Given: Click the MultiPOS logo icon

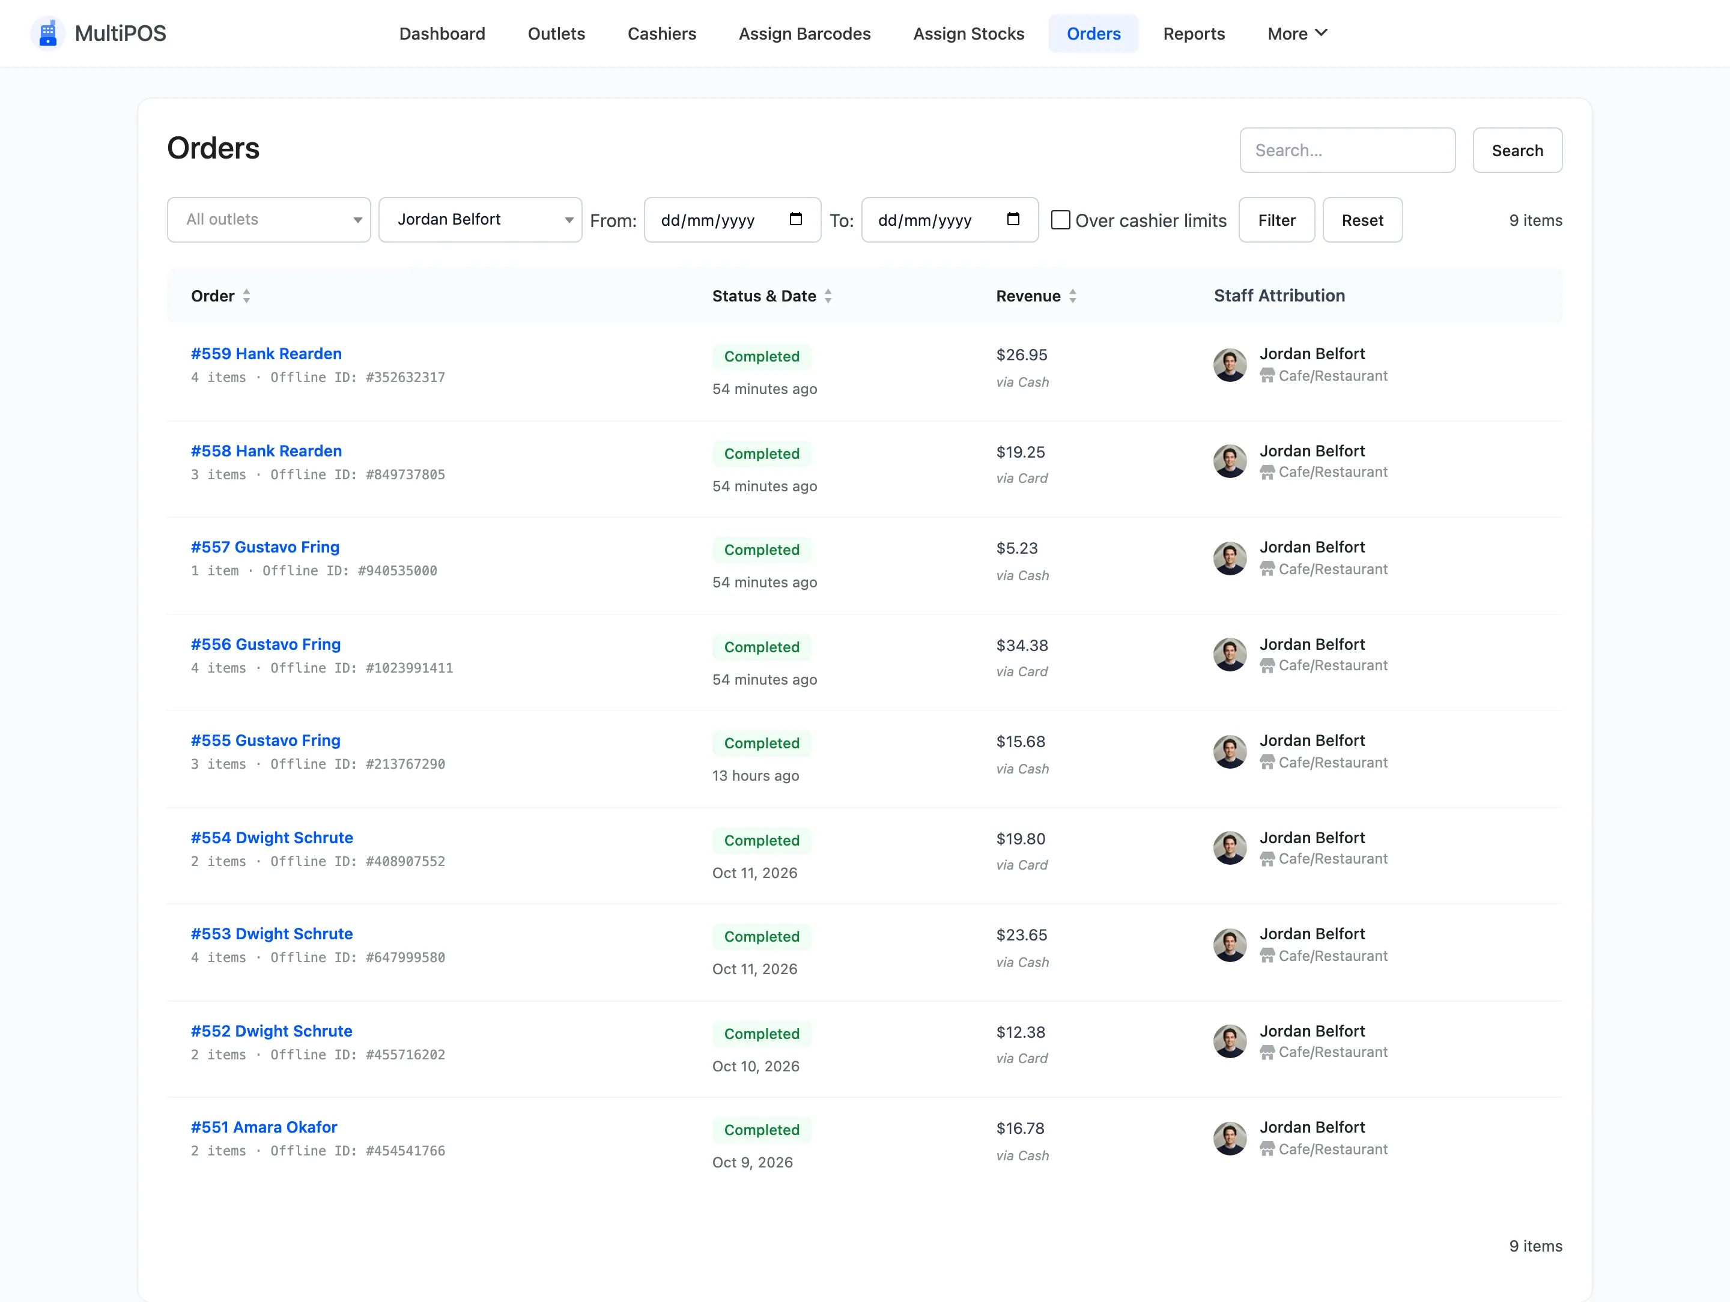Looking at the screenshot, I should 47,33.
